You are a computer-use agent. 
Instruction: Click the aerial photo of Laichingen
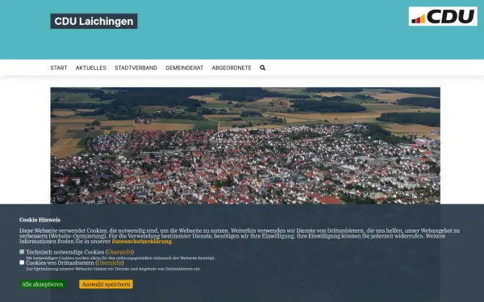245,146
